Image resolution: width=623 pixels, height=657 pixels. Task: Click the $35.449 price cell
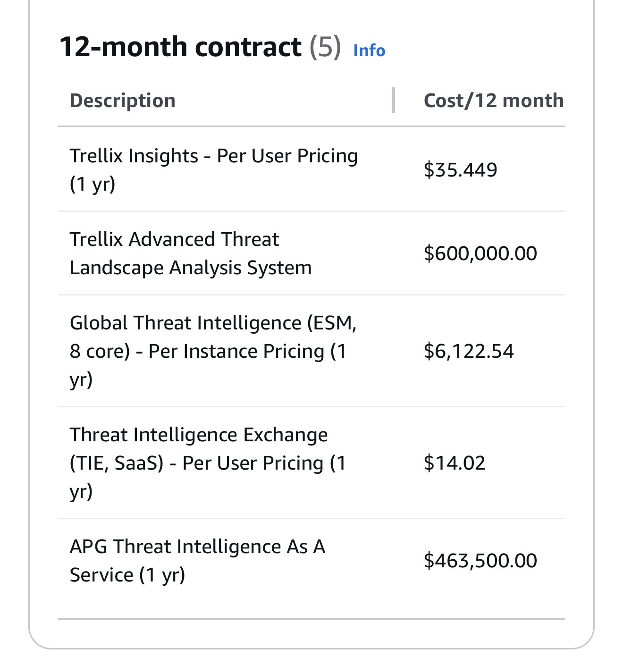460,169
